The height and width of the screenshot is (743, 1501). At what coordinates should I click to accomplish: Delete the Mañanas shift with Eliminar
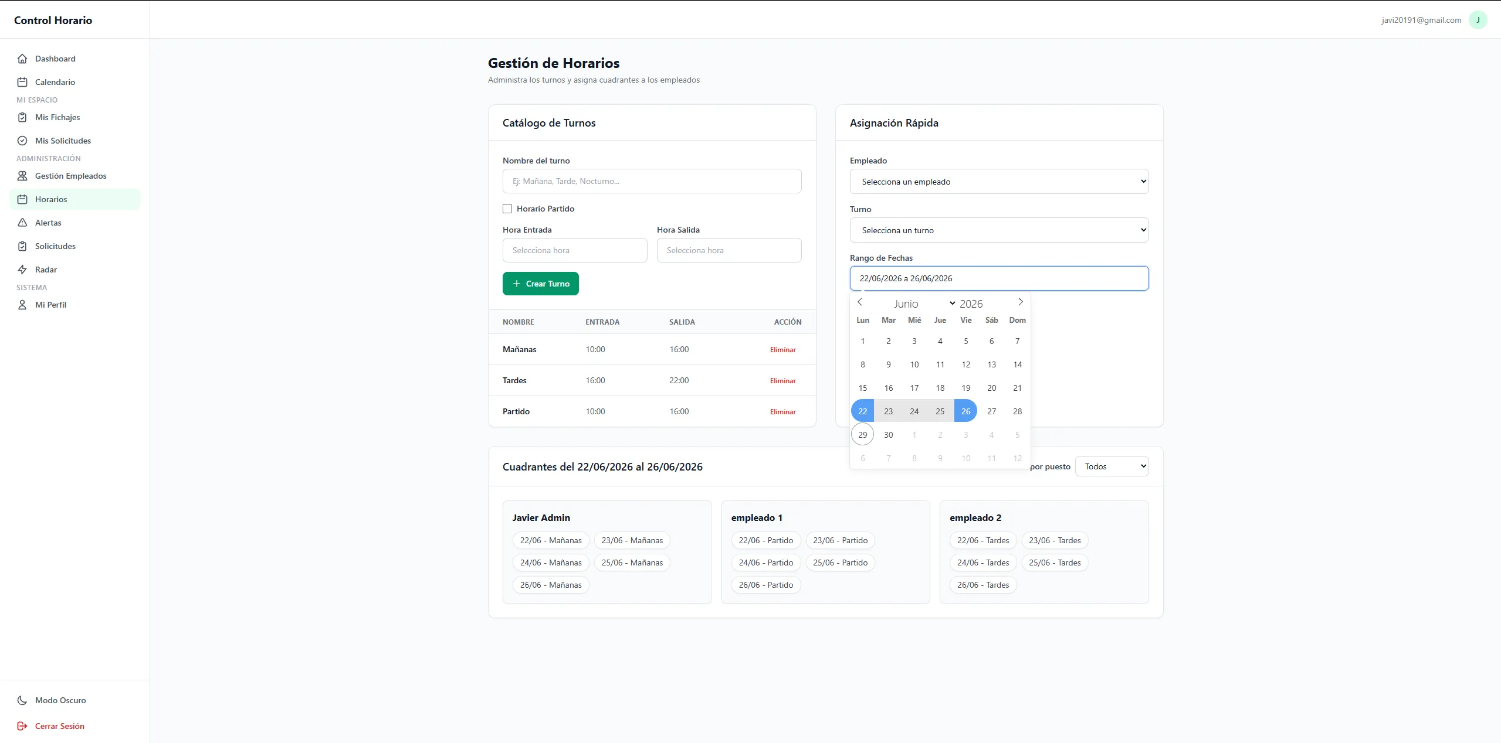[782, 350]
